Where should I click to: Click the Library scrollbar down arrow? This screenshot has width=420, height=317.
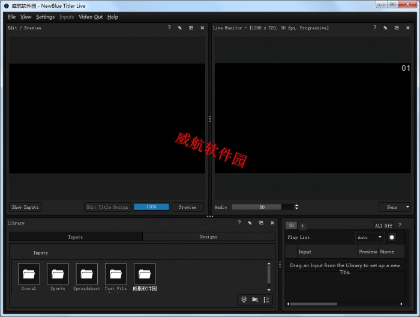pyautogui.click(x=269, y=290)
